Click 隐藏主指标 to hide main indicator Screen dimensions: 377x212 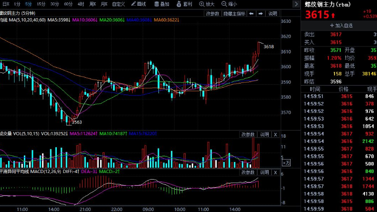click(234, 14)
